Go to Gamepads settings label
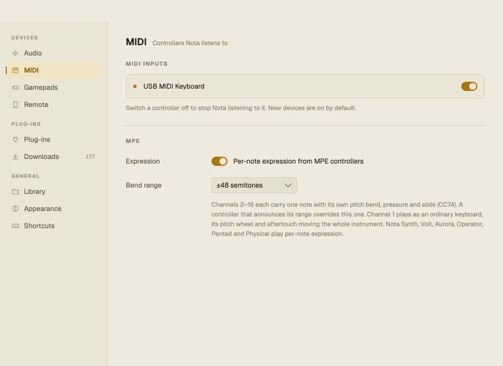503x366 pixels. click(x=41, y=87)
